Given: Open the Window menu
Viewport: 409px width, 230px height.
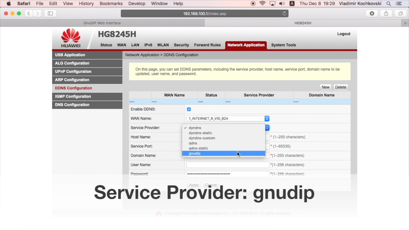Looking at the screenshot, I should (159, 4).
